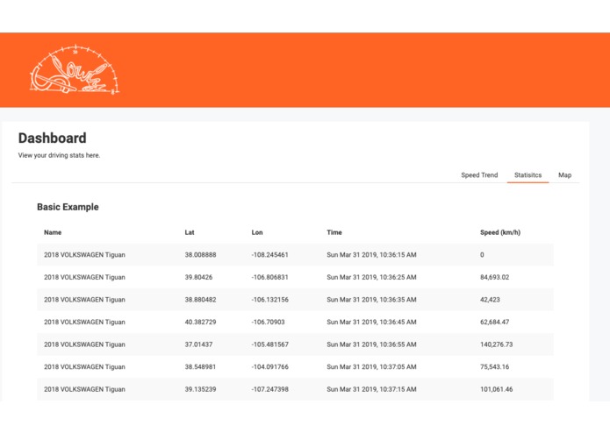
Task: Click longitude cell -106.806831
Action: coord(270,277)
